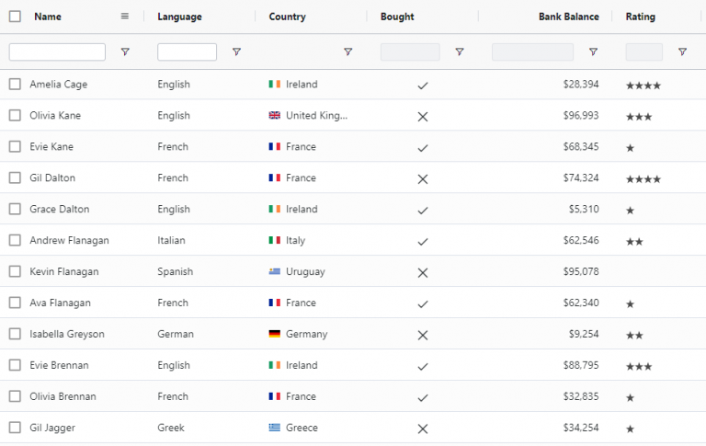Select the Amelia Cage row checkbox
The width and height of the screenshot is (706, 446).
(15, 85)
